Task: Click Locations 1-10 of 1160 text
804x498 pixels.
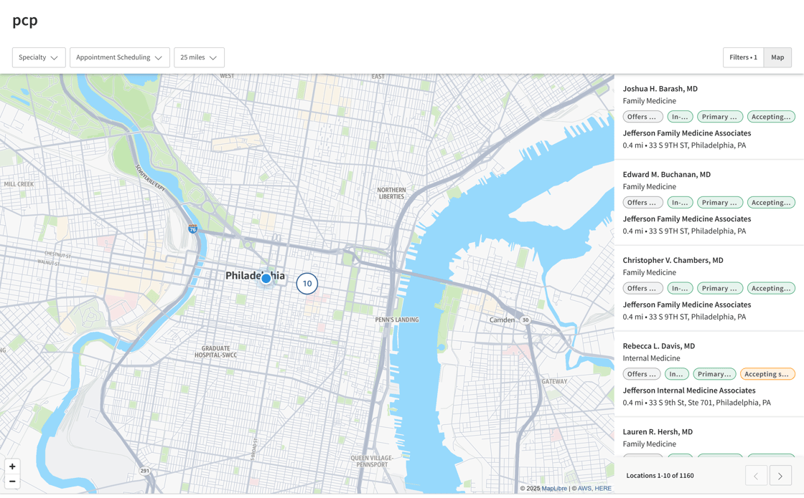Action: (x=660, y=476)
